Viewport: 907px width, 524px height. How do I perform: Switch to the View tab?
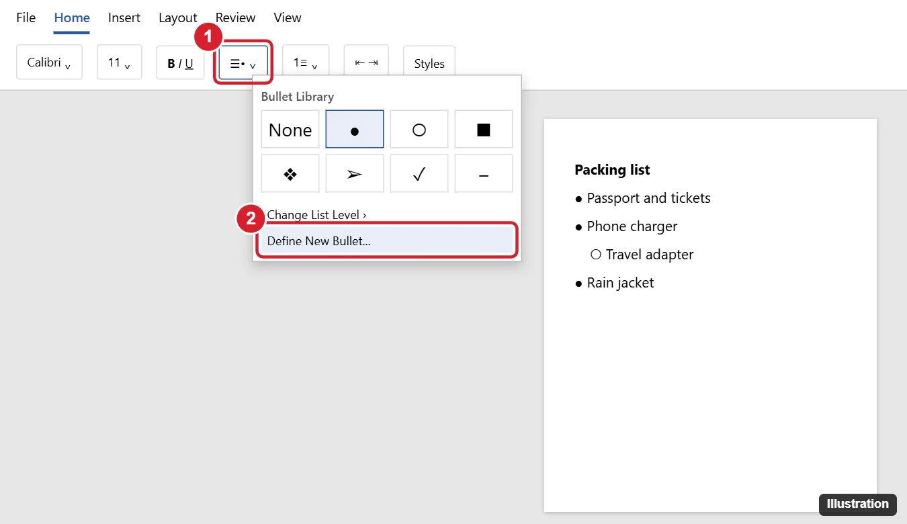point(288,17)
